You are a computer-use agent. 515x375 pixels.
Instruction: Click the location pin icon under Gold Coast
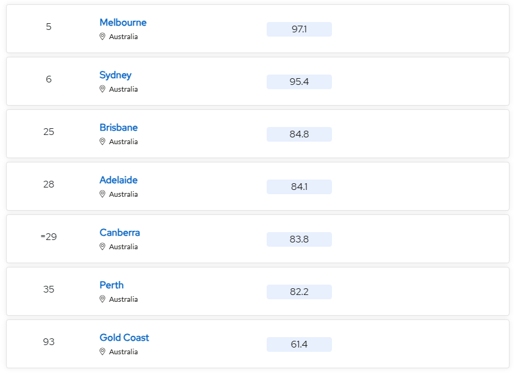coord(102,352)
